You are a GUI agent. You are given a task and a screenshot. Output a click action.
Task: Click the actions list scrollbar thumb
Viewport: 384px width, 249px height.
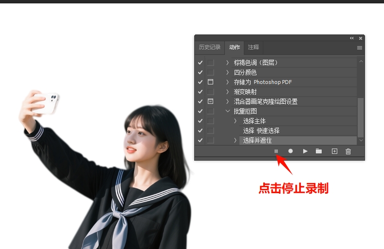click(361, 117)
